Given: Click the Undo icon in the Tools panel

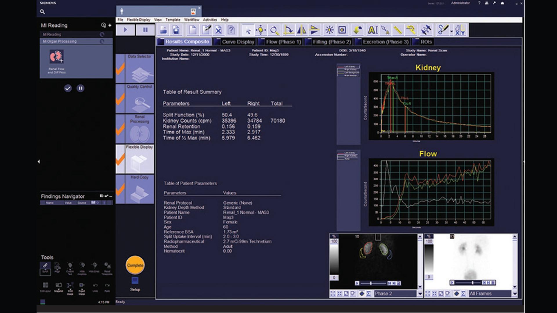Looking at the screenshot, I should tap(95, 285).
